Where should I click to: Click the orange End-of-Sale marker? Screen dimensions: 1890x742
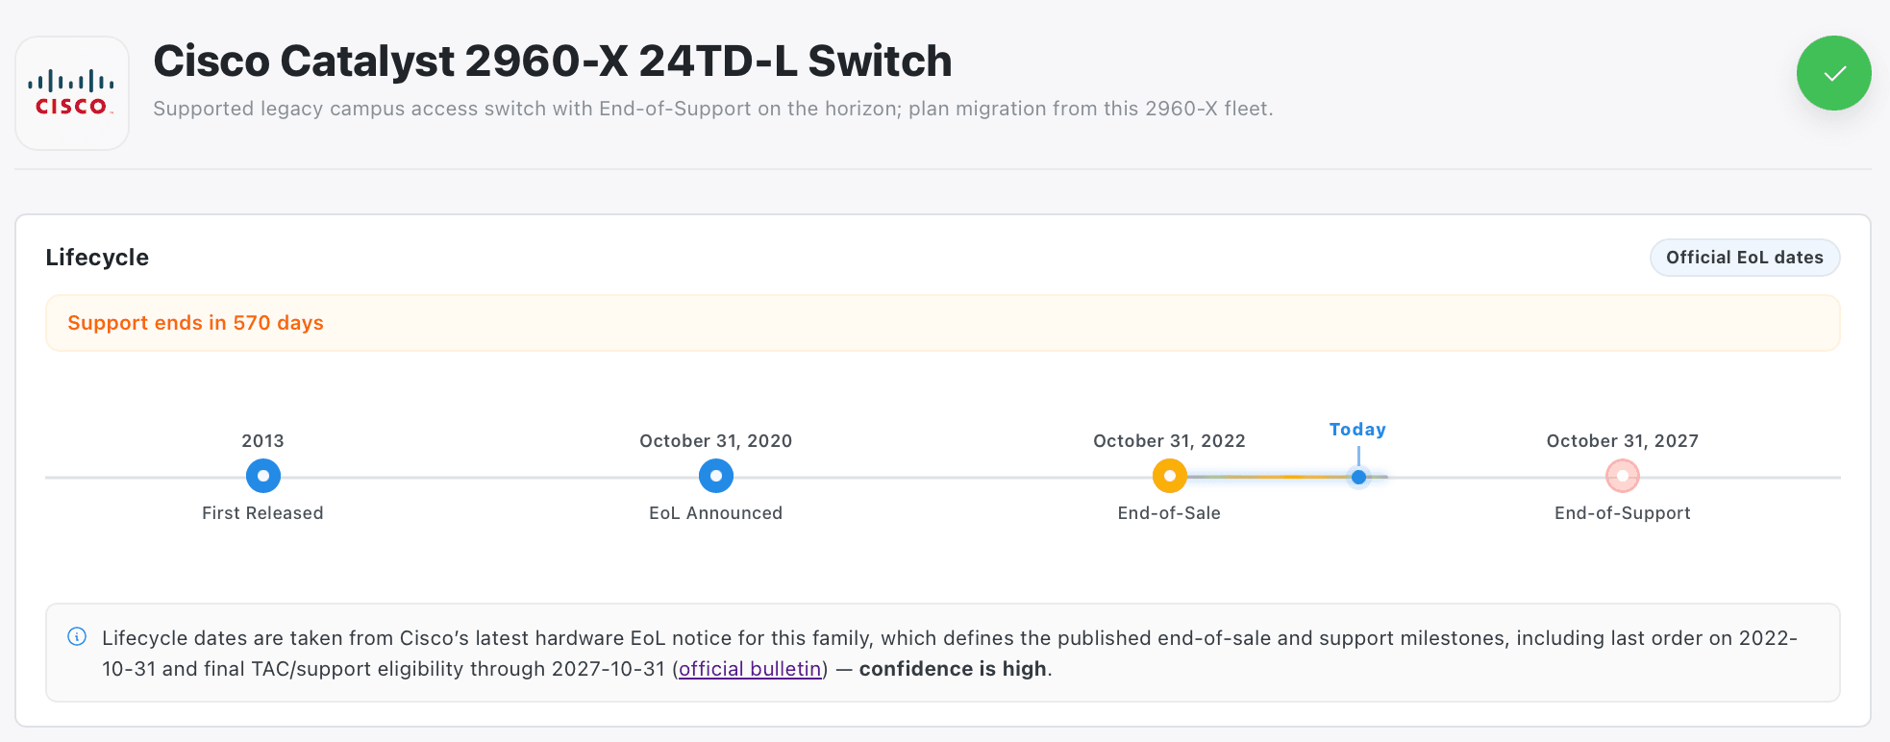(1169, 476)
